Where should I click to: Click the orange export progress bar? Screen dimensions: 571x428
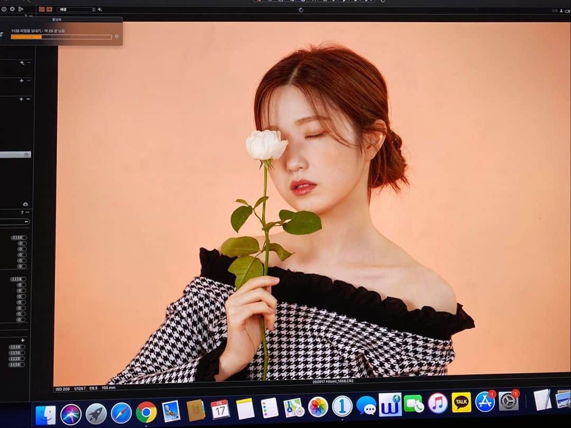[61, 37]
